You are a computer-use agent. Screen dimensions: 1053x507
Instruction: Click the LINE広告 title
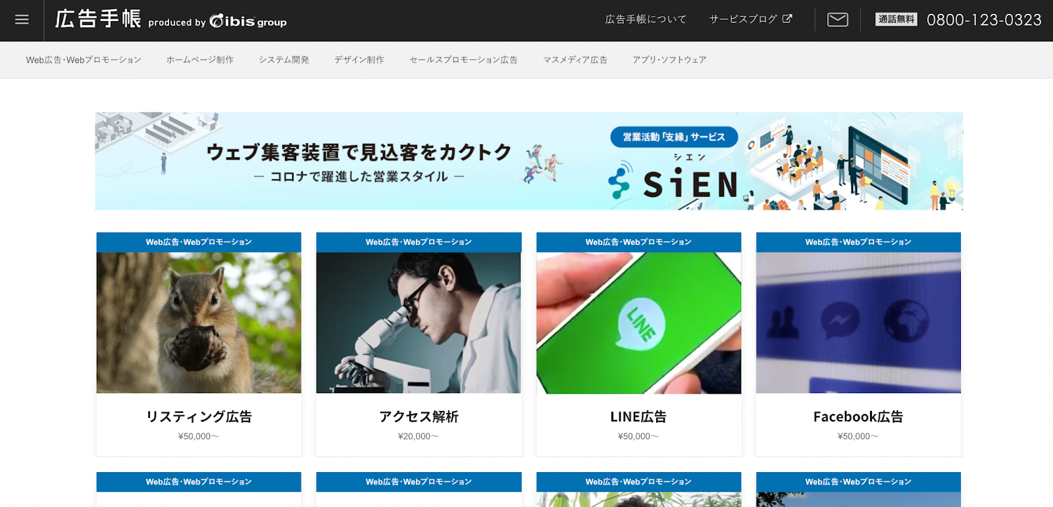(638, 417)
